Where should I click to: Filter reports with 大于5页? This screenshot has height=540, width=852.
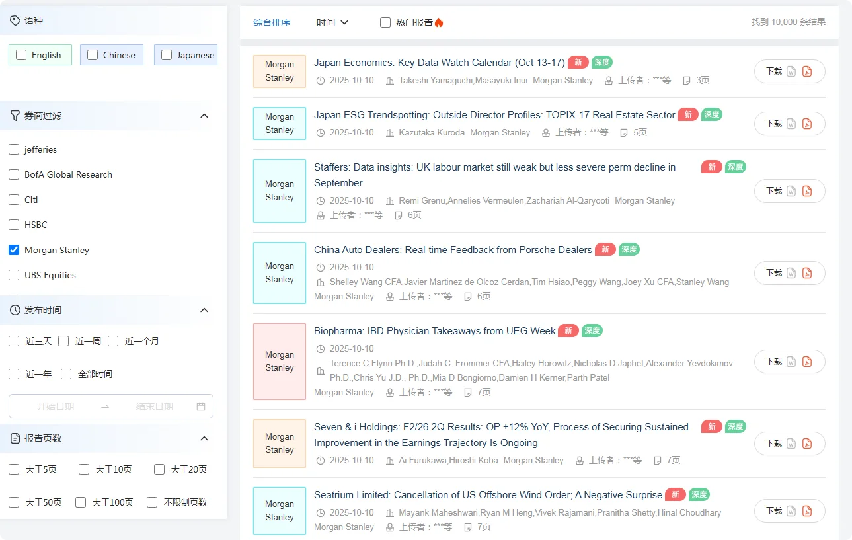coord(14,469)
